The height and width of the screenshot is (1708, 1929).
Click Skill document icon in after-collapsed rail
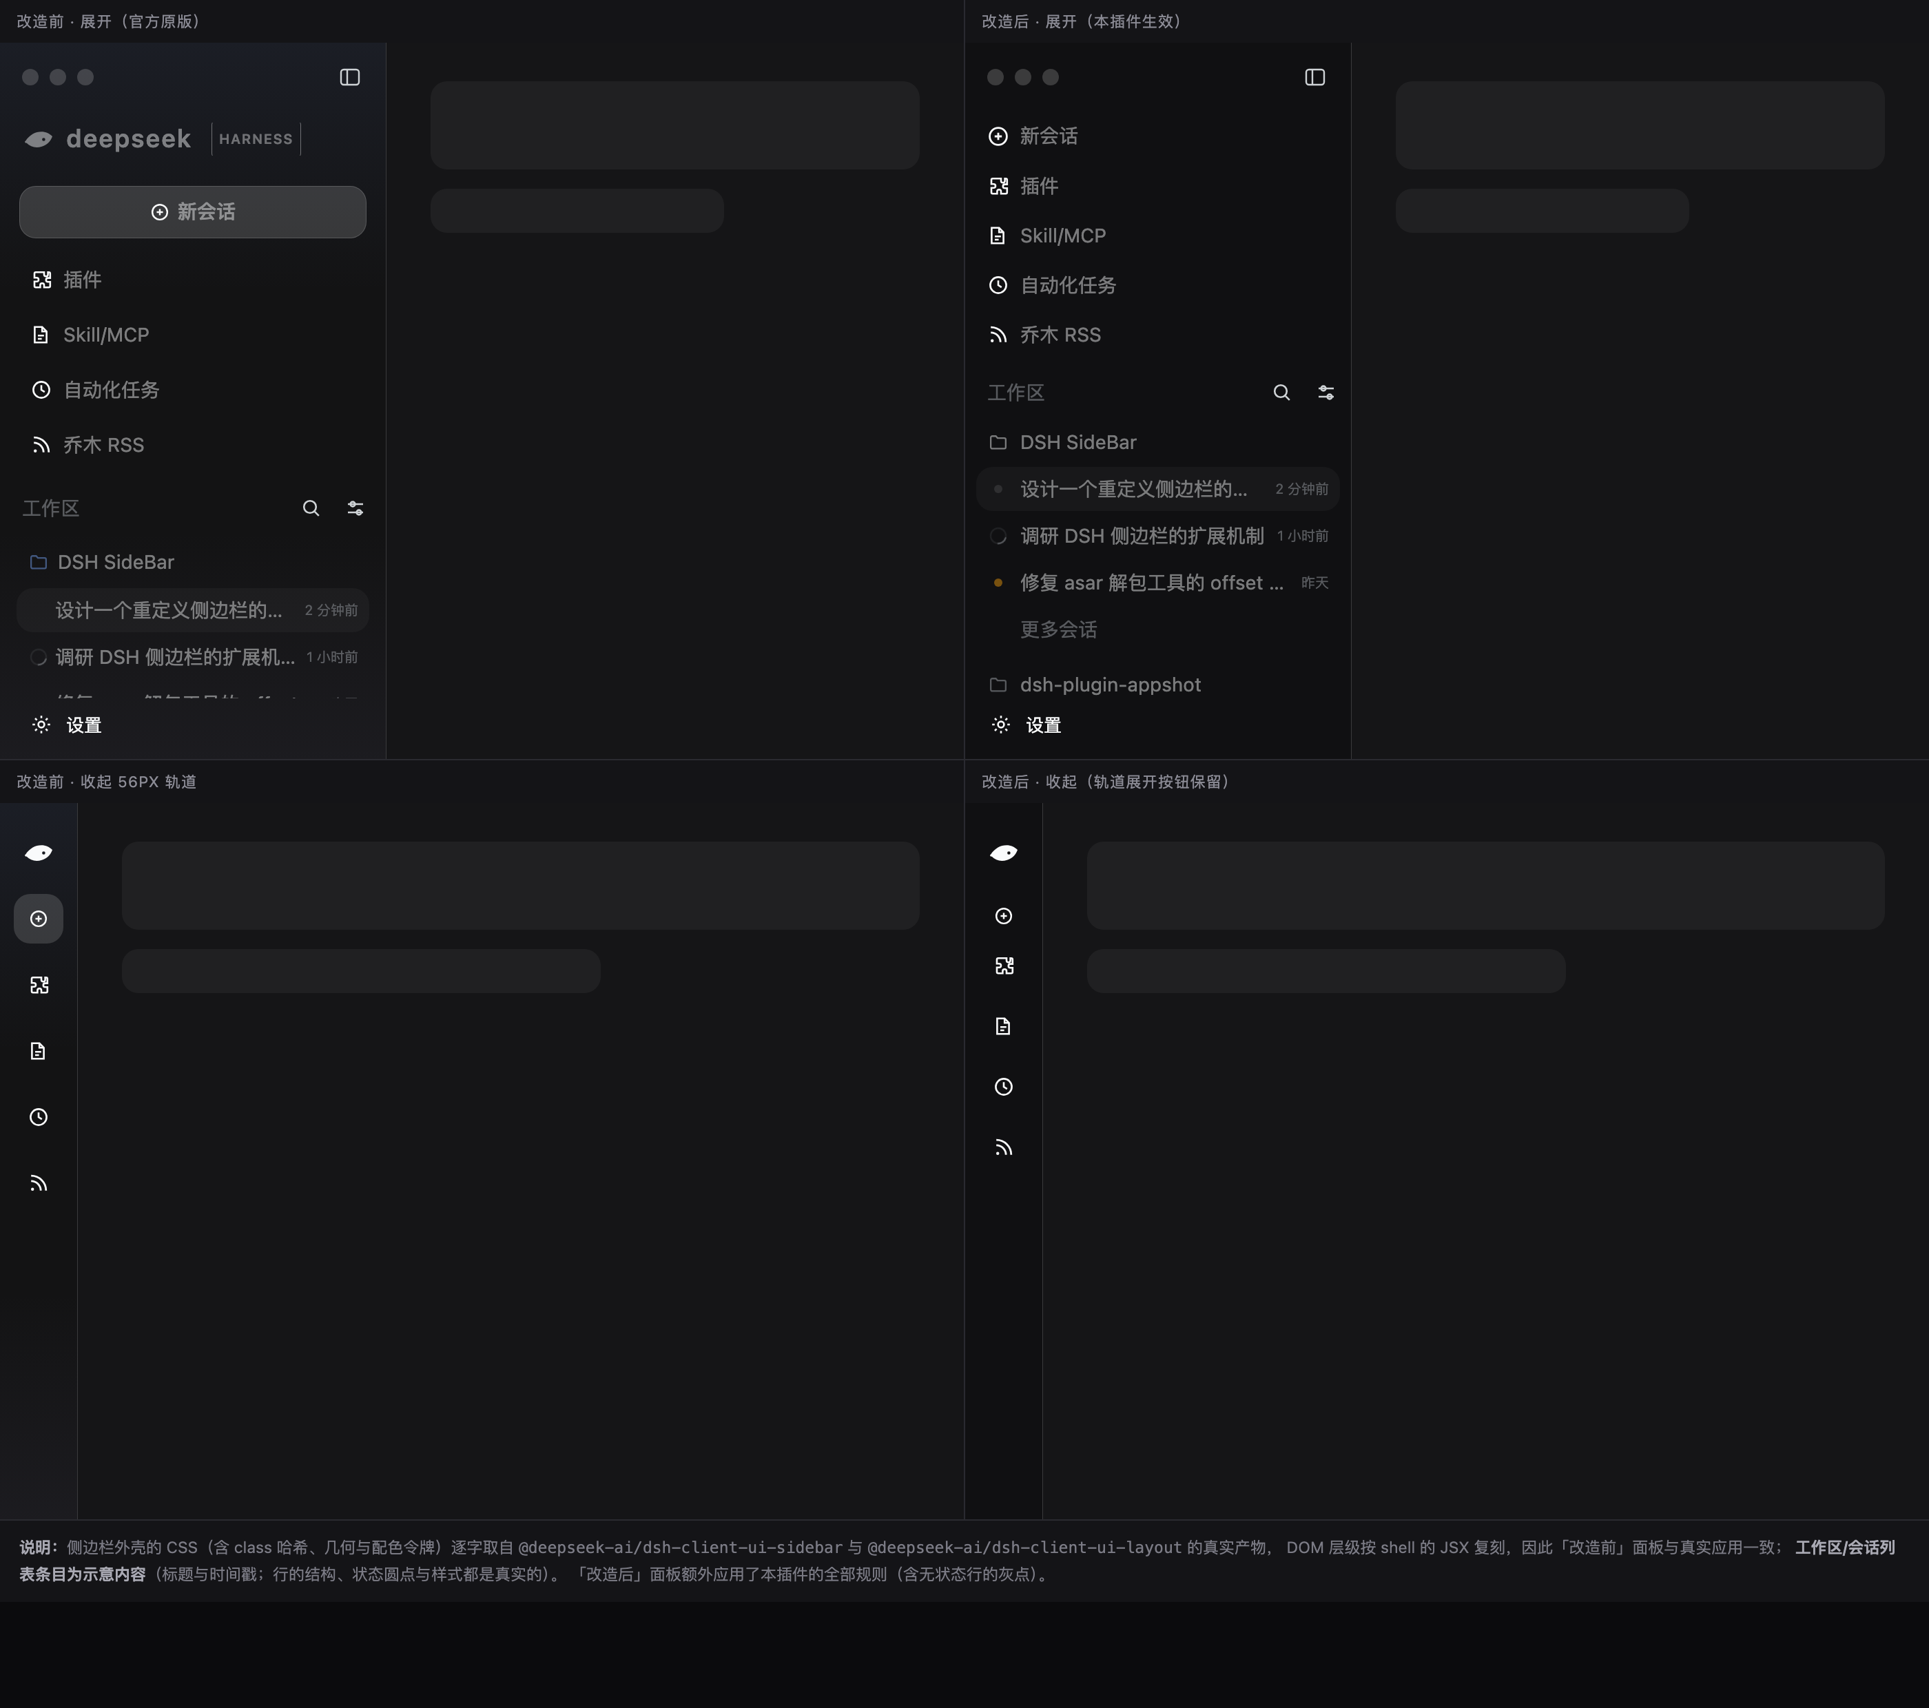point(1003,1027)
